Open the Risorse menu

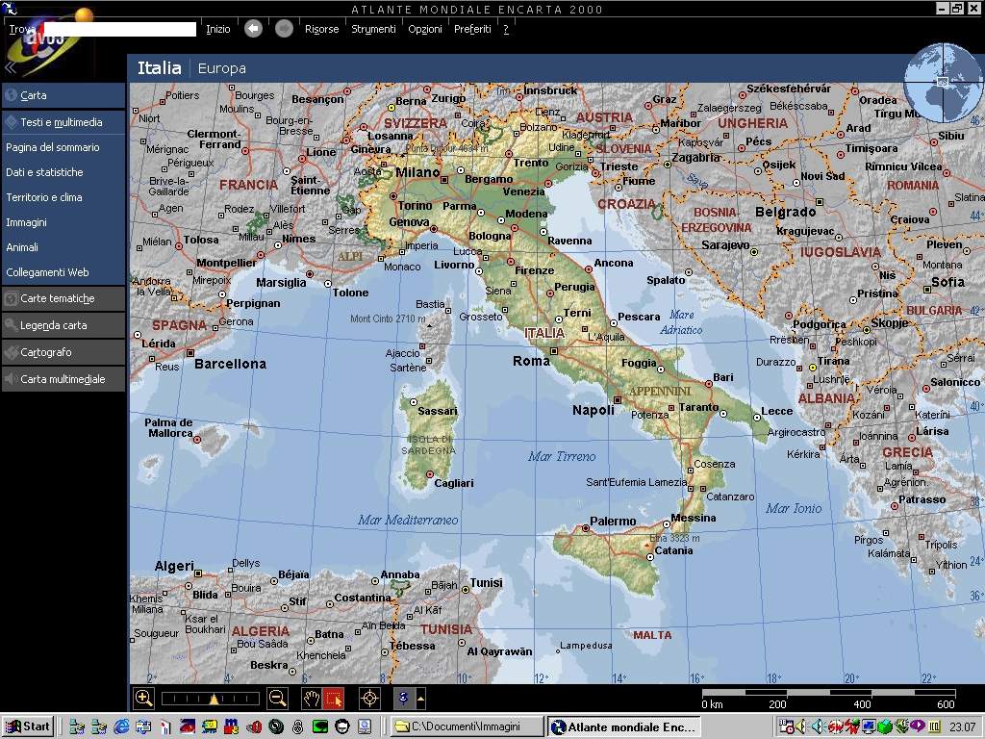(x=321, y=29)
